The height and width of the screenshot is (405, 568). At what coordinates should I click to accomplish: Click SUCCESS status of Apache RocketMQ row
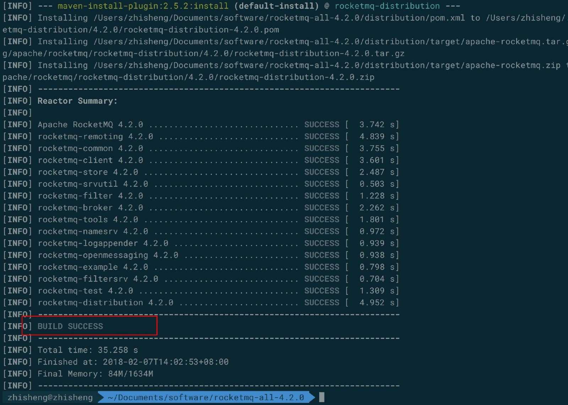point(322,125)
